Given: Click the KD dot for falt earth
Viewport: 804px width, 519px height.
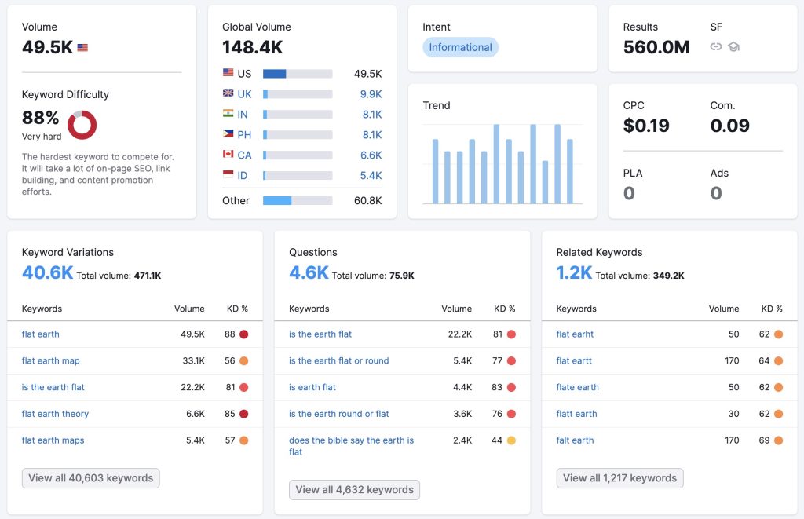Looking at the screenshot, I should click(778, 440).
